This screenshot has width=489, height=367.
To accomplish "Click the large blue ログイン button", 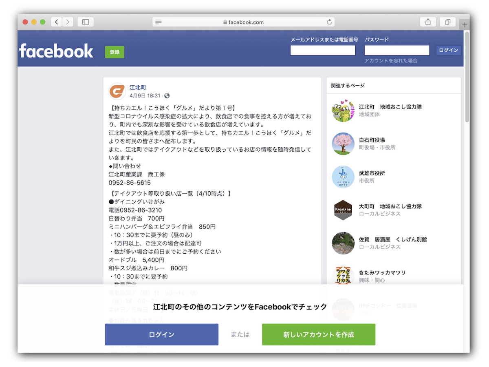I will coord(162,335).
